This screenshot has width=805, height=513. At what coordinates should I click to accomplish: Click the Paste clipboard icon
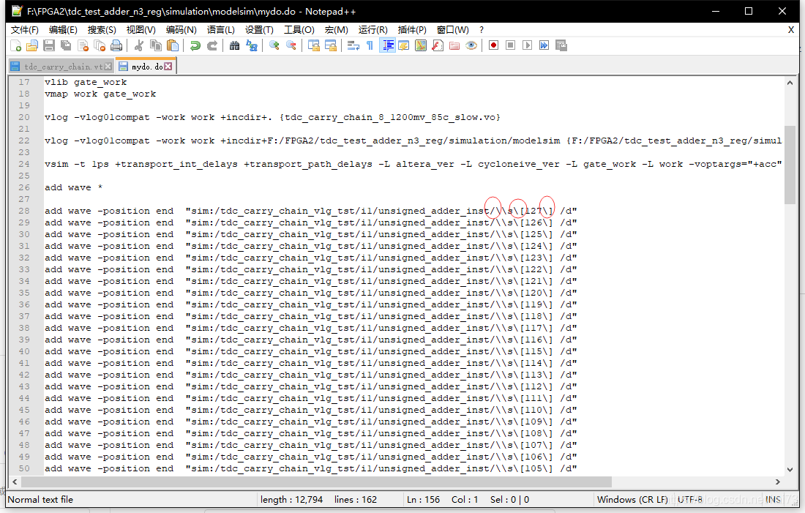coord(173,45)
